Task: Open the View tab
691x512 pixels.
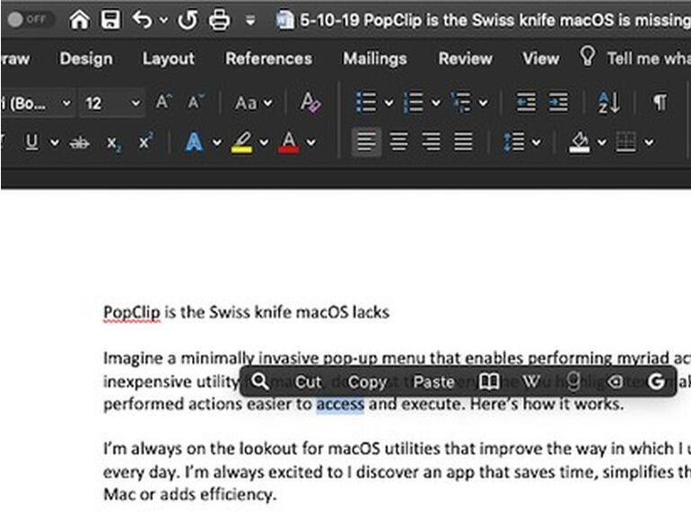Action: coord(541,58)
